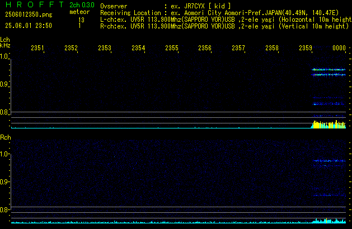Click the 2352 time marker
The image size is (352, 229).
tap(71, 48)
